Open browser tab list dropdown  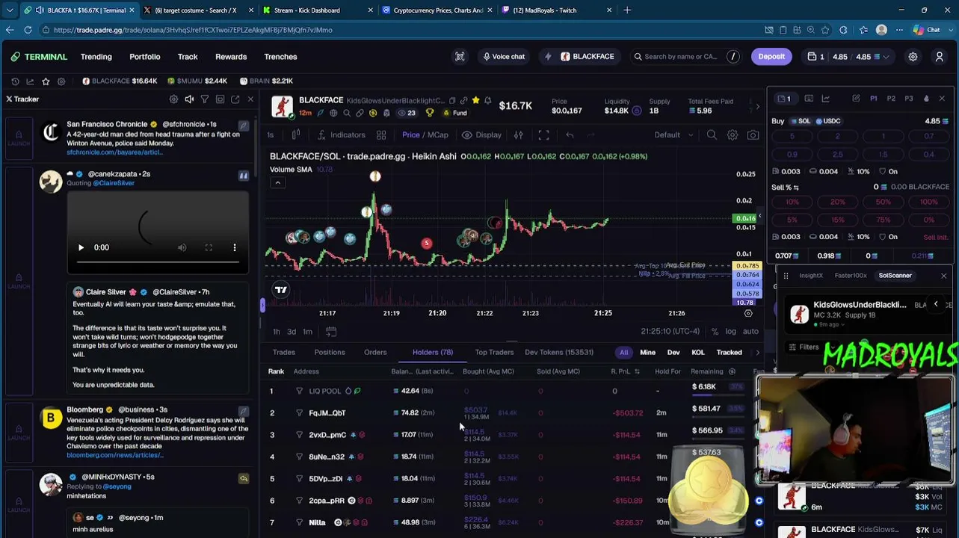click(x=10, y=10)
